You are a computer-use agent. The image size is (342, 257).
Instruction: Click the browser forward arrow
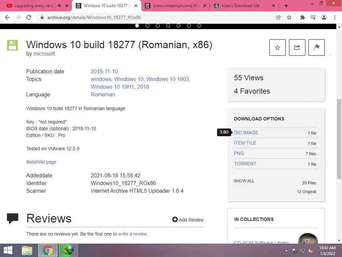pyautogui.click(x=18, y=17)
